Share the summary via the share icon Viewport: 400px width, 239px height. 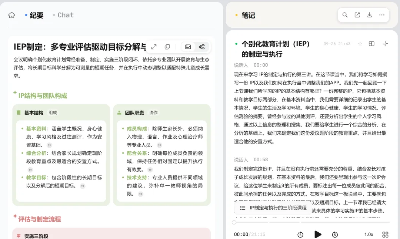202,47
